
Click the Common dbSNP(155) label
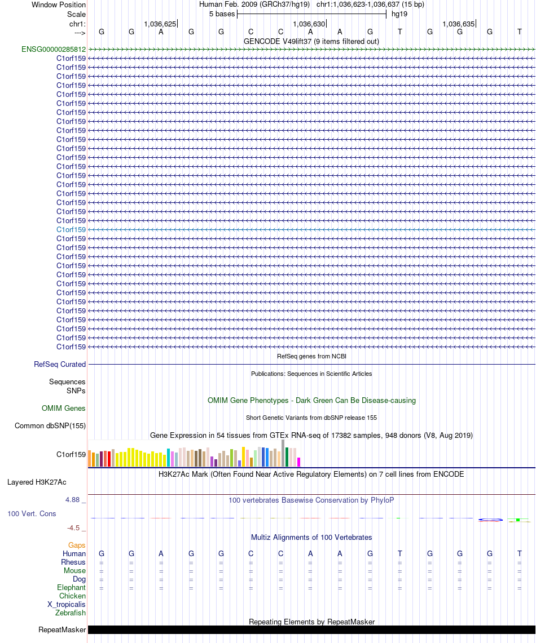[x=50, y=425]
